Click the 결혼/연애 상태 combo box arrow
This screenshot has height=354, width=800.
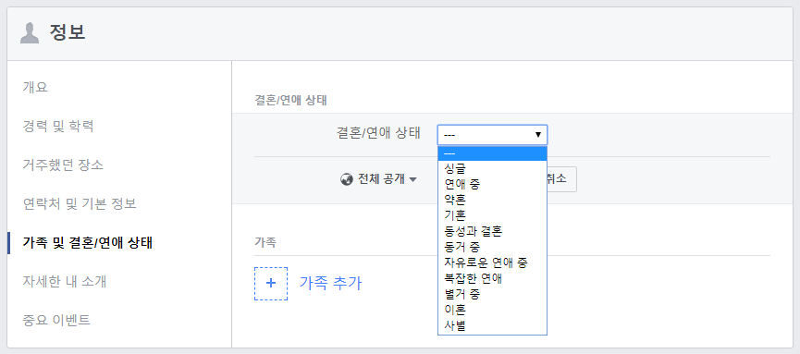[537, 135]
